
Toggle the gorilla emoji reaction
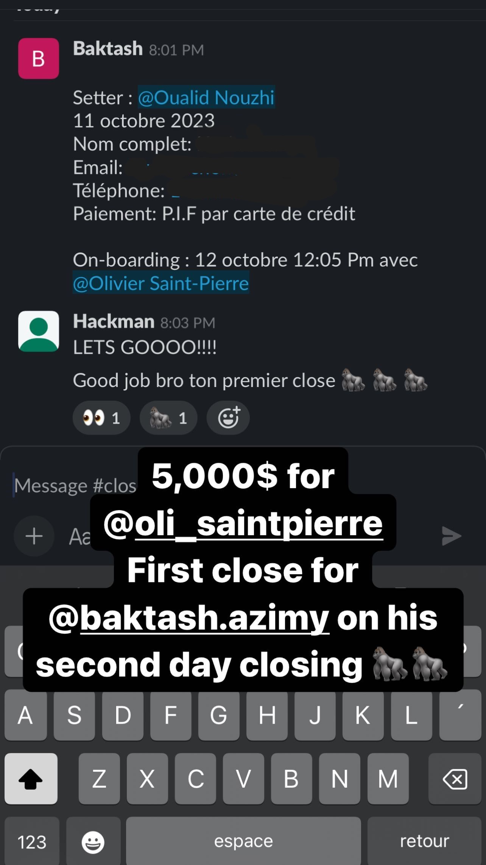tap(168, 418)
